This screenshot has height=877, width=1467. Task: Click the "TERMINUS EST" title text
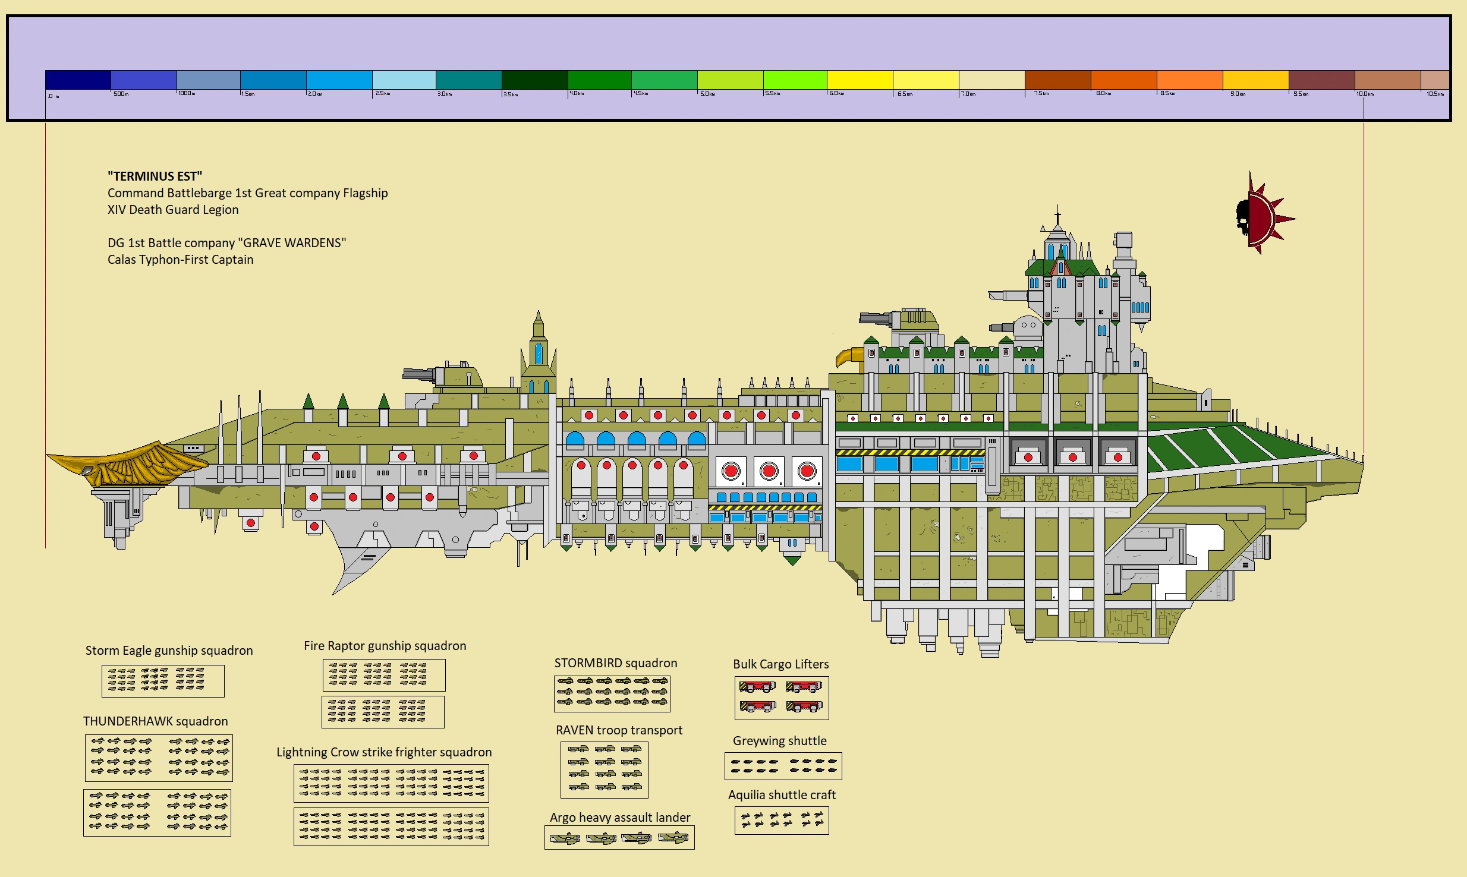155,176
